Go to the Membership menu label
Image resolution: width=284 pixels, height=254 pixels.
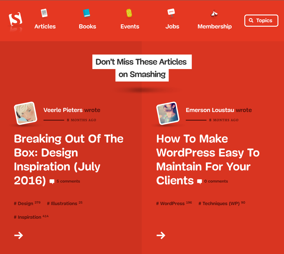[214, 26]
